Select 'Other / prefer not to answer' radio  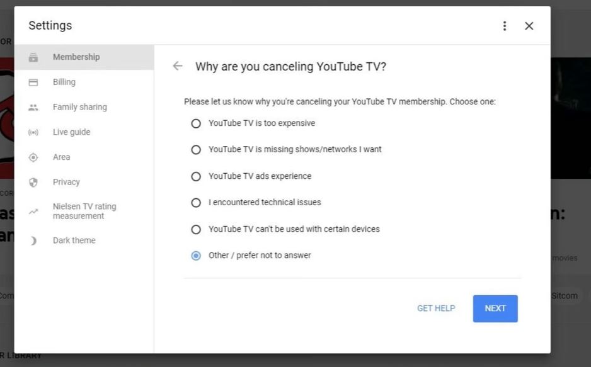point(195,256)
